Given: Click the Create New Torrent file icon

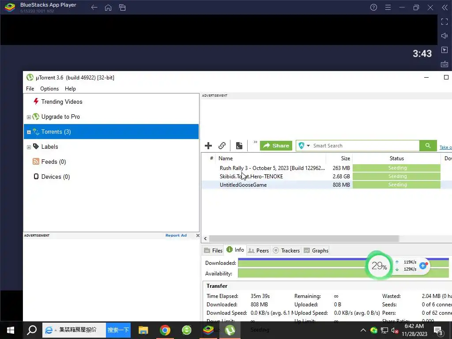Looking at the screenshot, I should pos(239,146).
